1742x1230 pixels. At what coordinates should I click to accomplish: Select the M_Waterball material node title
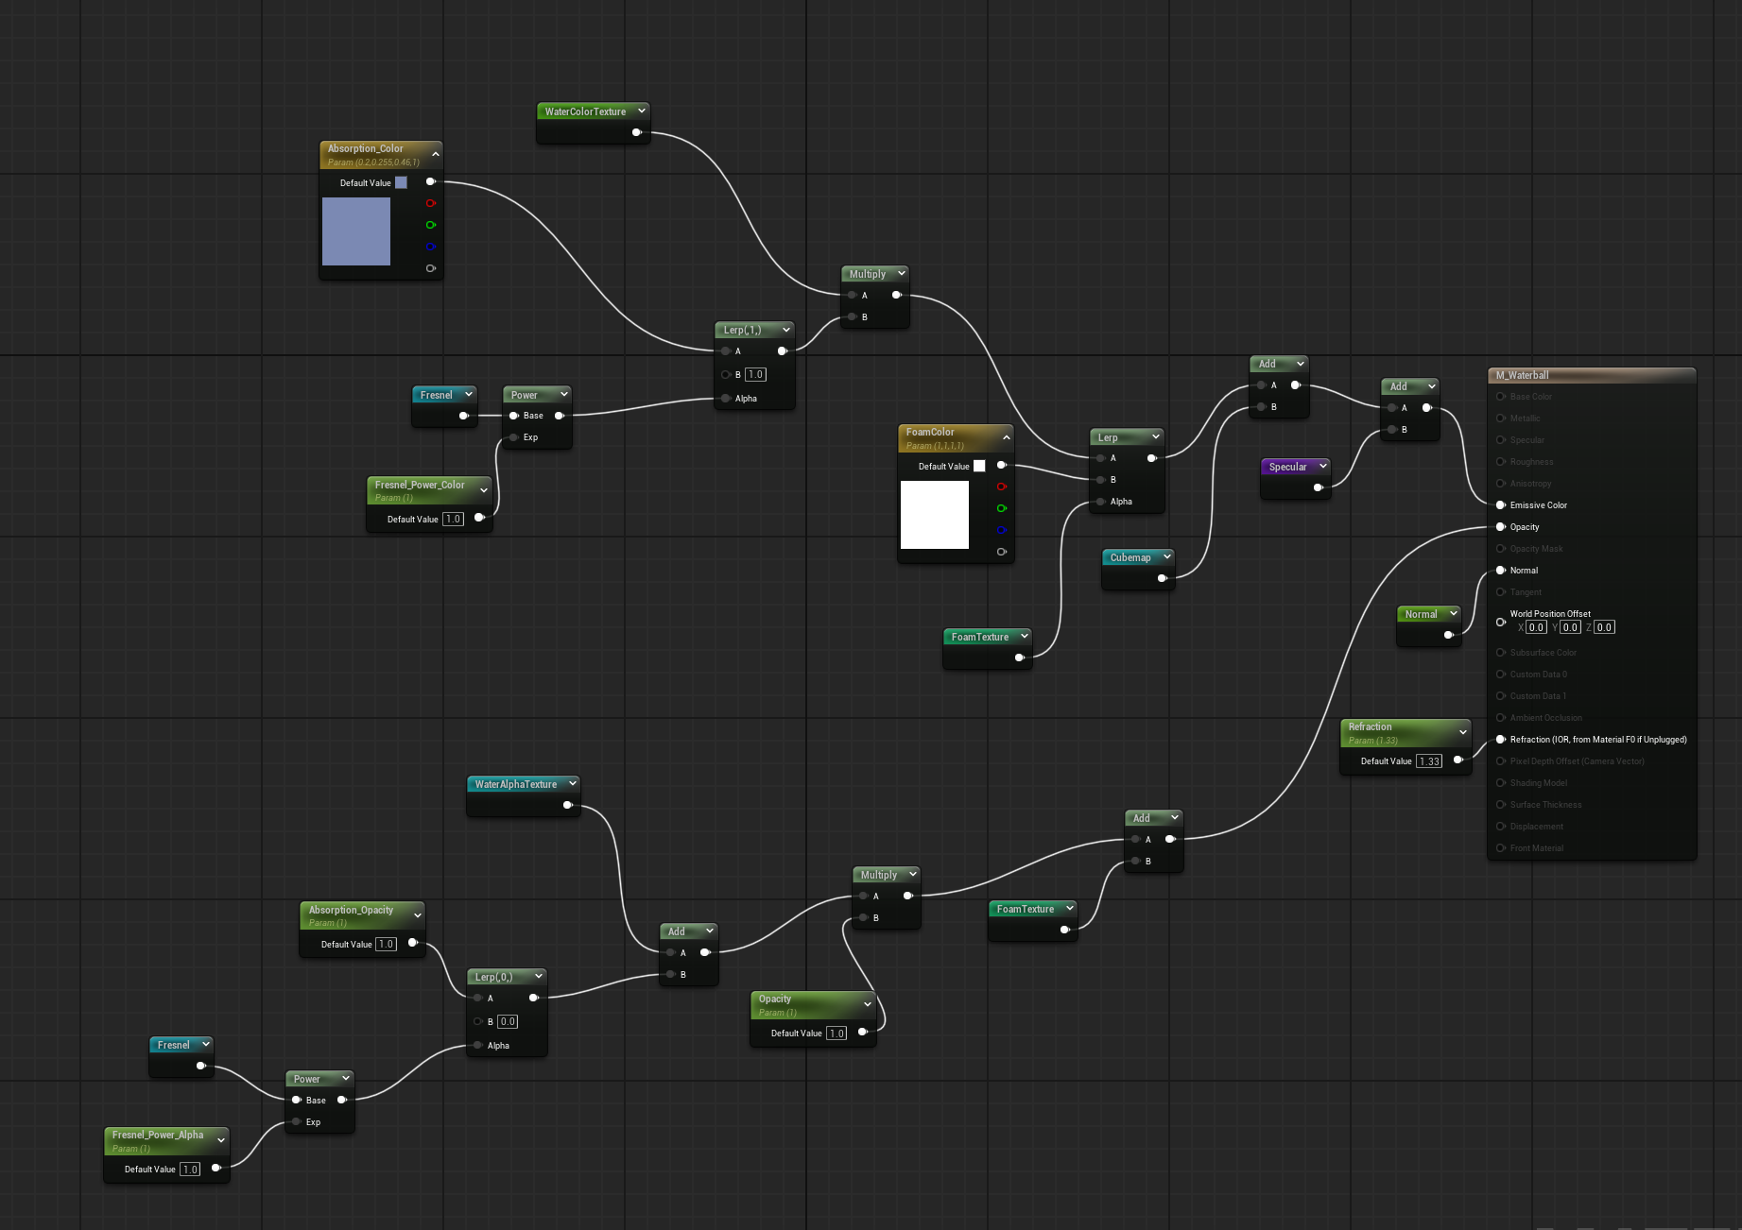[x=1522, y=375]
